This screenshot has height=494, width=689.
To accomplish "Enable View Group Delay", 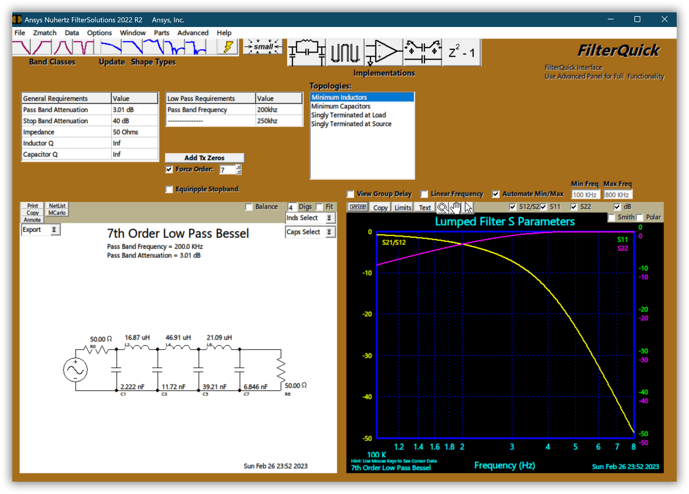I will point(350,194).
